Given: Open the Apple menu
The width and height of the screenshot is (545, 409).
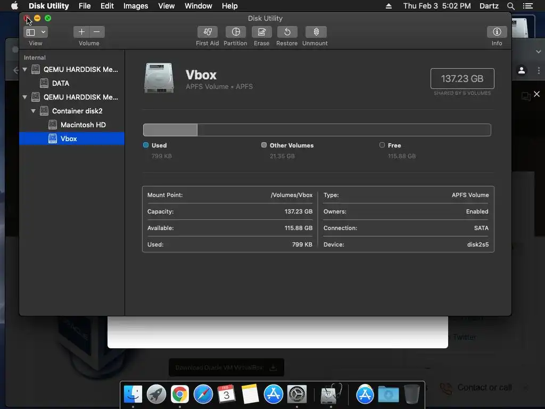Looking at the screenshot, I should tap(14, 6).
